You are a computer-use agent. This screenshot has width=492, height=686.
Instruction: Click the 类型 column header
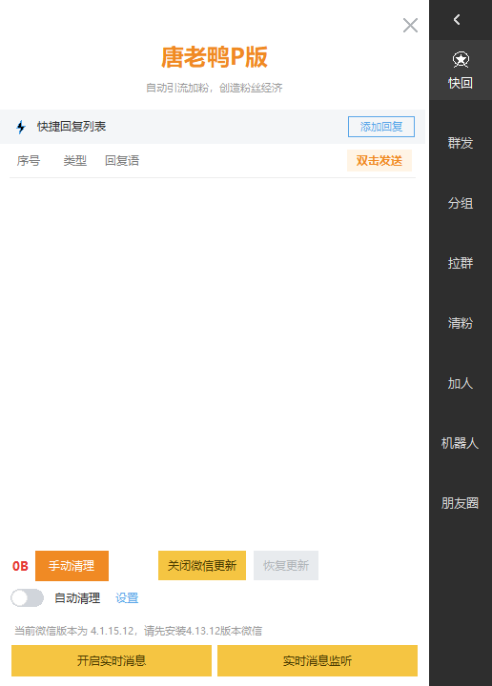(75, 161)
